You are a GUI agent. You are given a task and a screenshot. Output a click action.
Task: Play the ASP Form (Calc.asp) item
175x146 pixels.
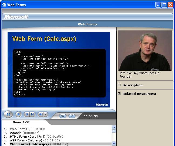pyautogui.click(x=35, y=140)
